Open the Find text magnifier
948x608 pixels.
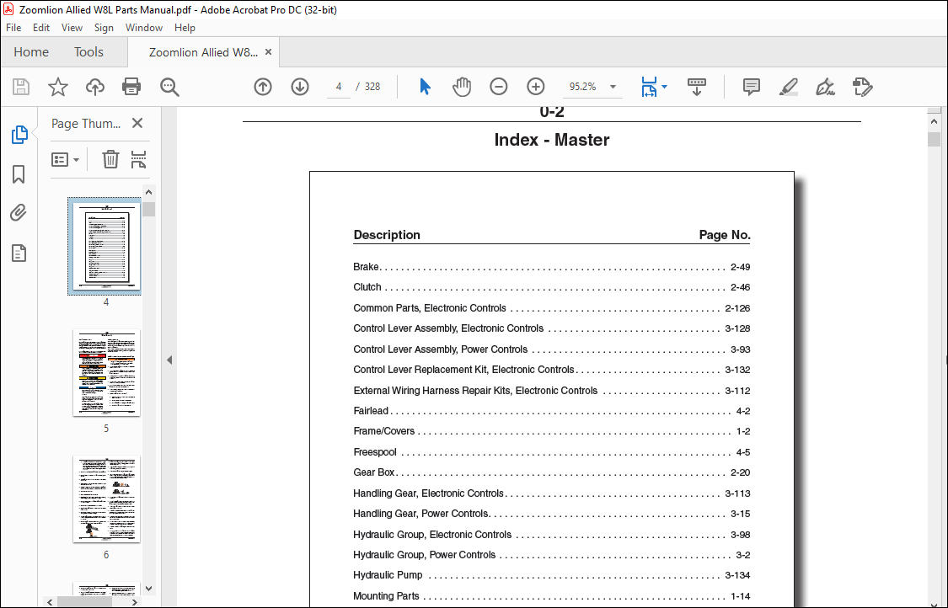click(169, 87)
